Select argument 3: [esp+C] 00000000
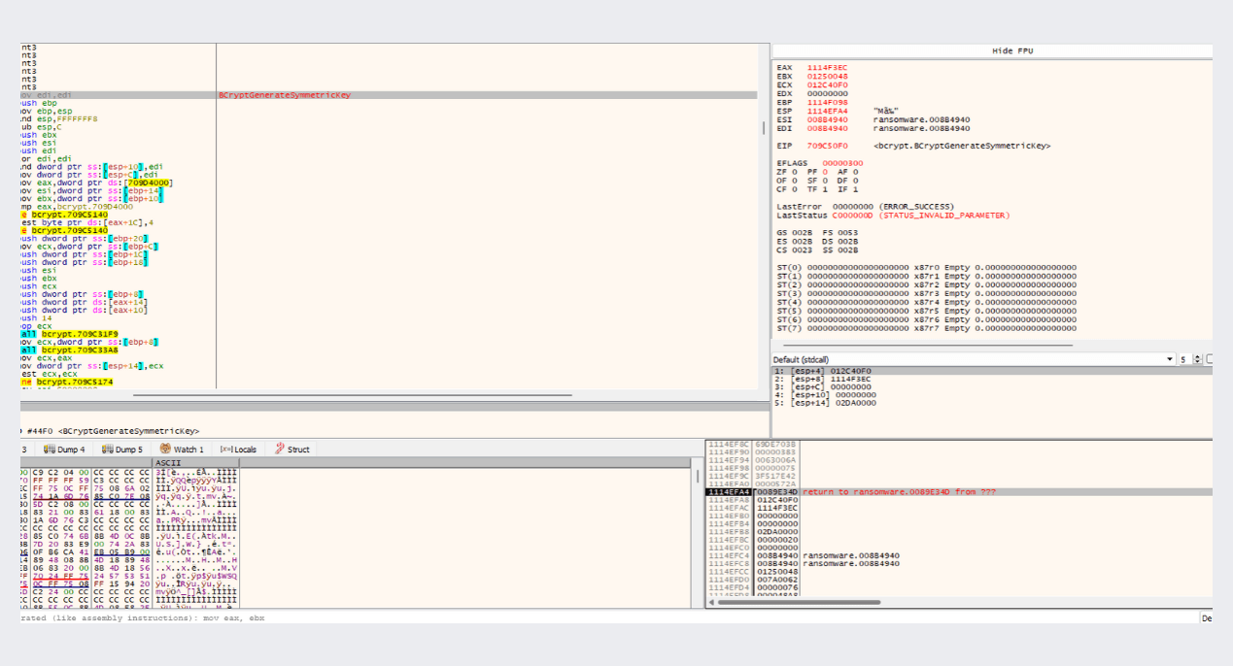 (992, 386)
